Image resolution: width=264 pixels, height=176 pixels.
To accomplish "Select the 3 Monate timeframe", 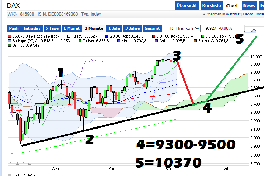I will tap(94, 28).
